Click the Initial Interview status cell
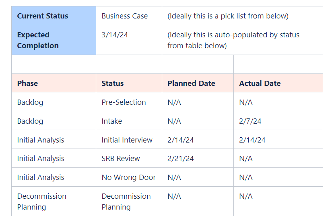 point(129,139)
